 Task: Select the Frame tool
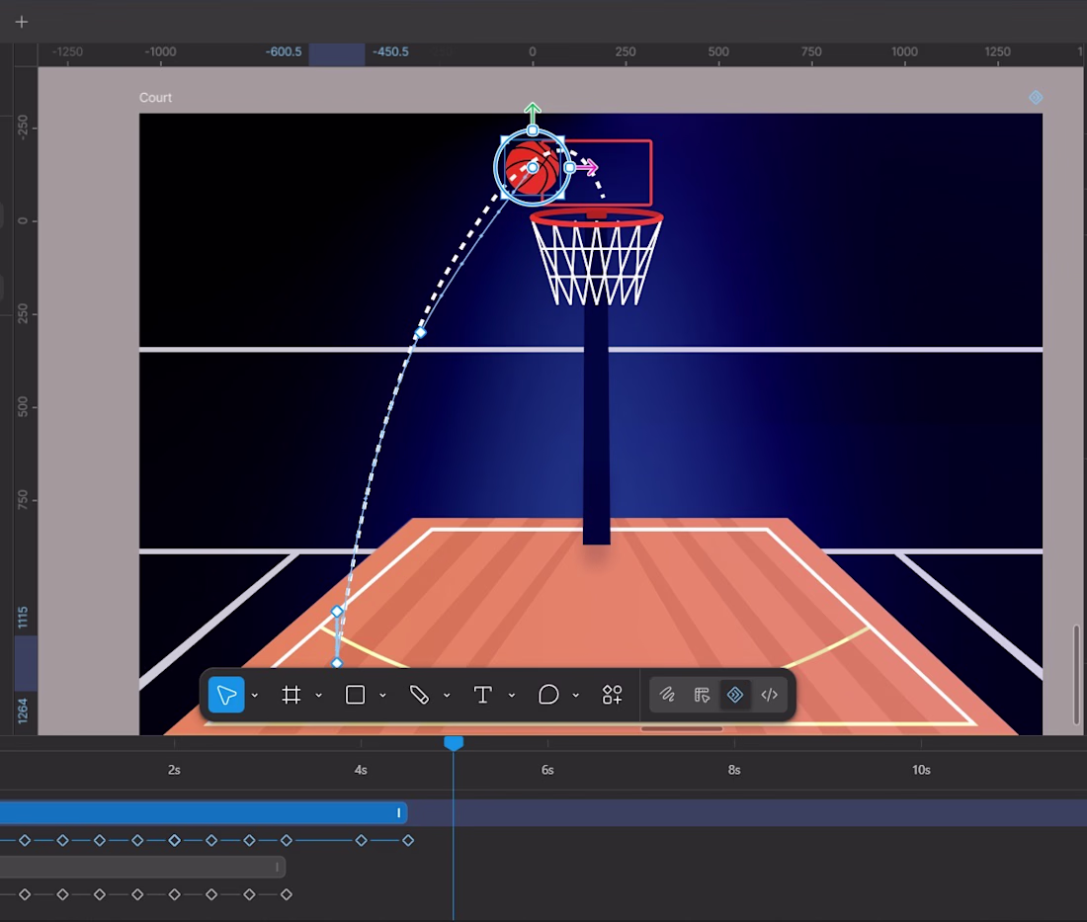tap(292, 695)
